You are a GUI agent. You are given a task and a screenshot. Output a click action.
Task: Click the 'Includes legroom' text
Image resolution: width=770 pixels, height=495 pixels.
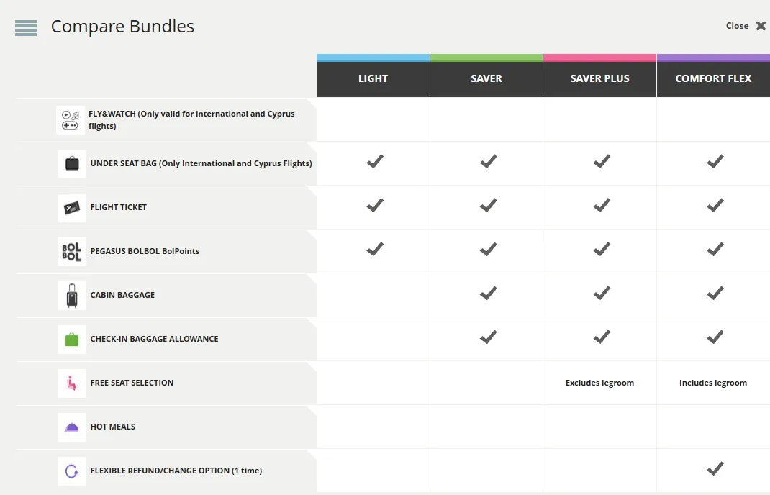coord(713,383)
